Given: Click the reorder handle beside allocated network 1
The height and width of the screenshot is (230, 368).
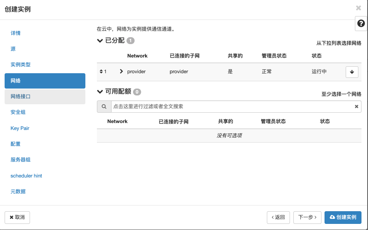Looking at the screenshot, I should 101,71.
